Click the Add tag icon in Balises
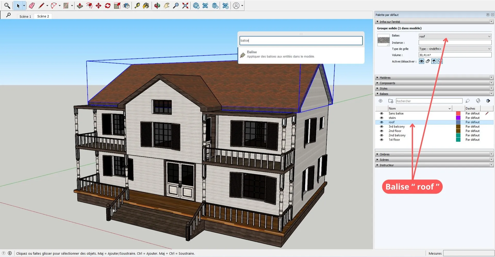This screenshot has width=495, height=257. (381, 101)
